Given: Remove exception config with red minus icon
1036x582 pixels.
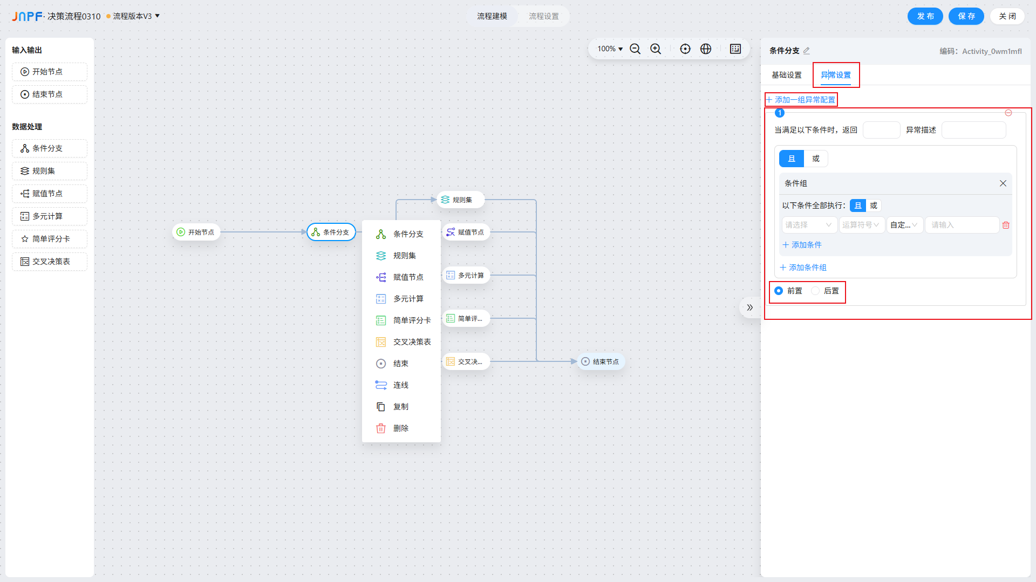Looking at the screenshot, I should pyautogui.click(x=1008, y=113).
